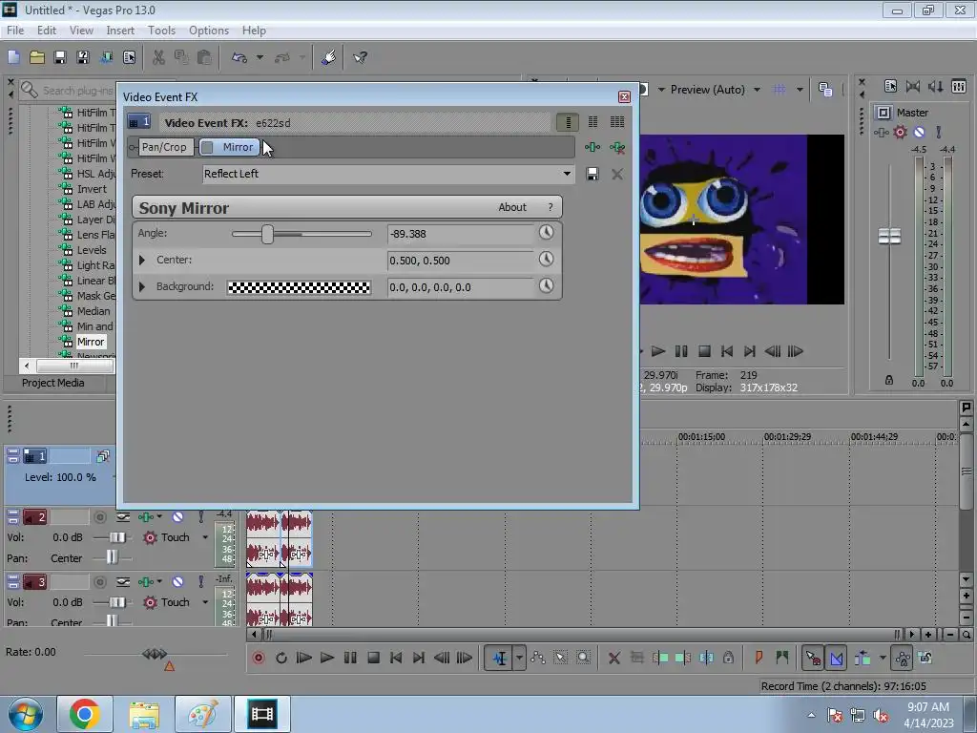Open preview overlays grid dropdown arrow
Image resolution: width=977 pixels, height=733 pixels.
pos(800,90)
